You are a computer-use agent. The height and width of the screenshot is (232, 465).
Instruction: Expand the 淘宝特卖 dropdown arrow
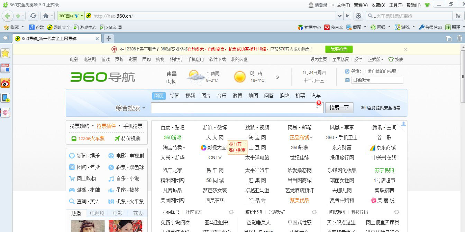pos(184,148)
